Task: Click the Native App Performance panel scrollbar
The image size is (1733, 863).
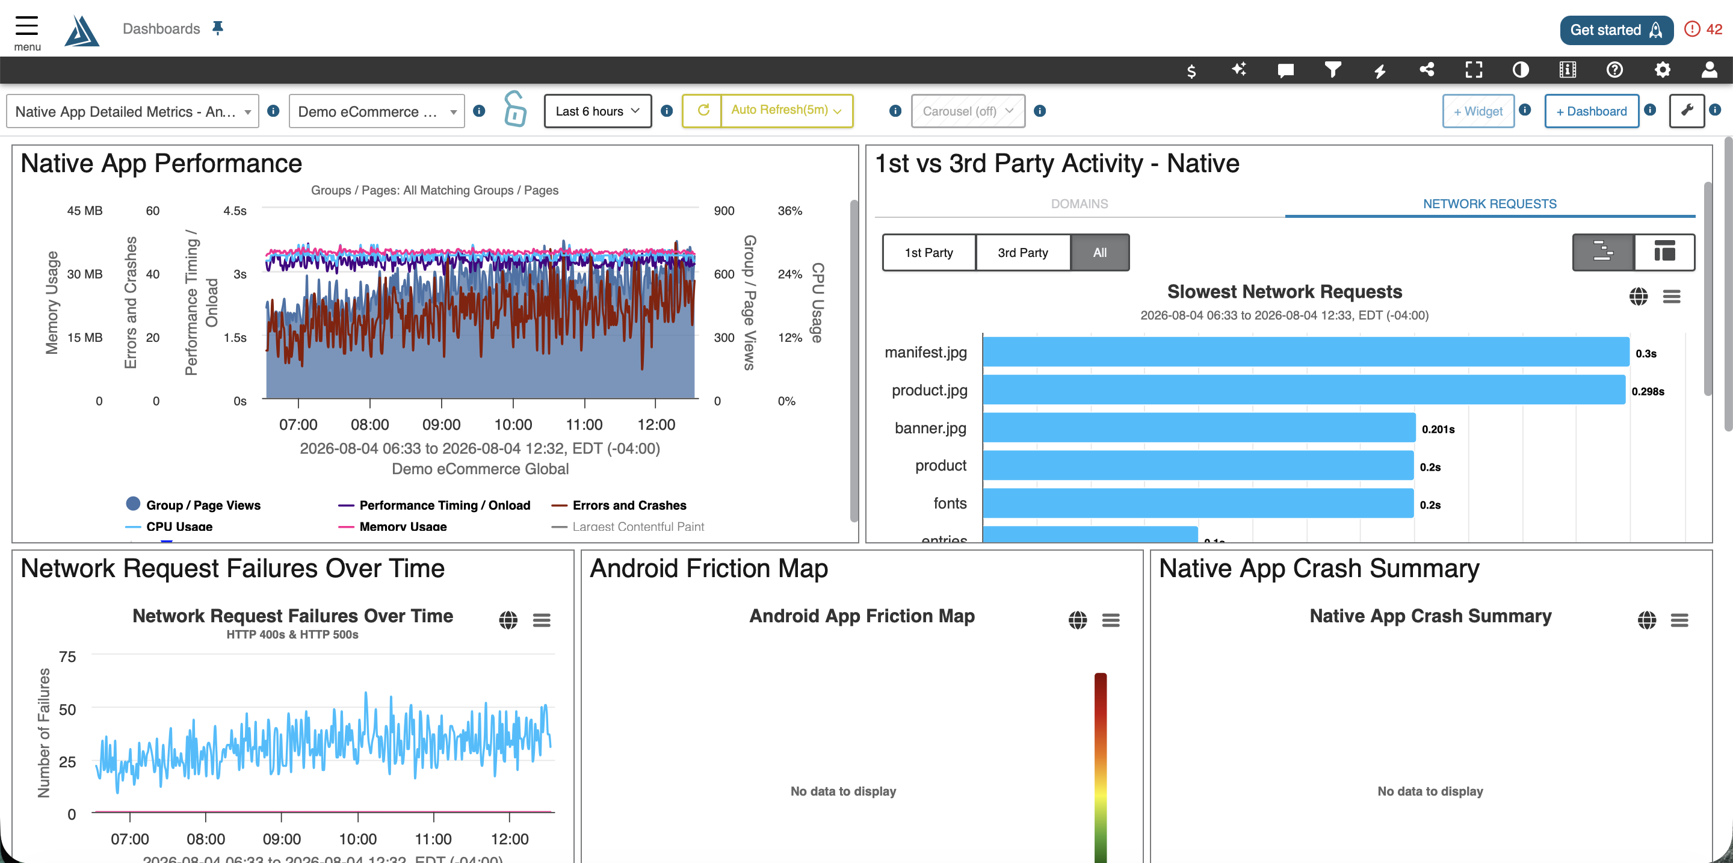Action: [x=854, y=360]
